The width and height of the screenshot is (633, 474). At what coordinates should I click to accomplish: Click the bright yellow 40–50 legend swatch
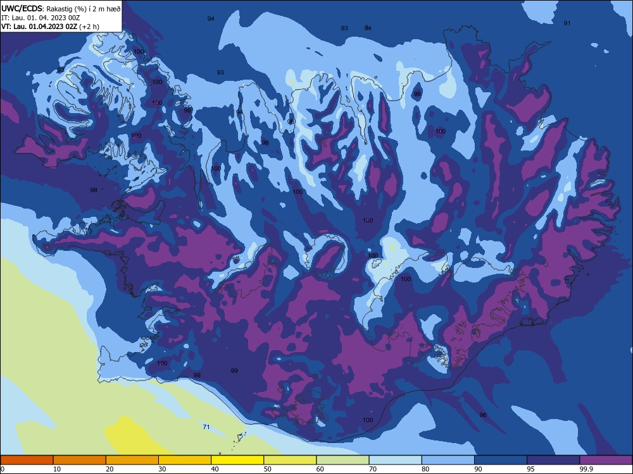pos(237,460)
